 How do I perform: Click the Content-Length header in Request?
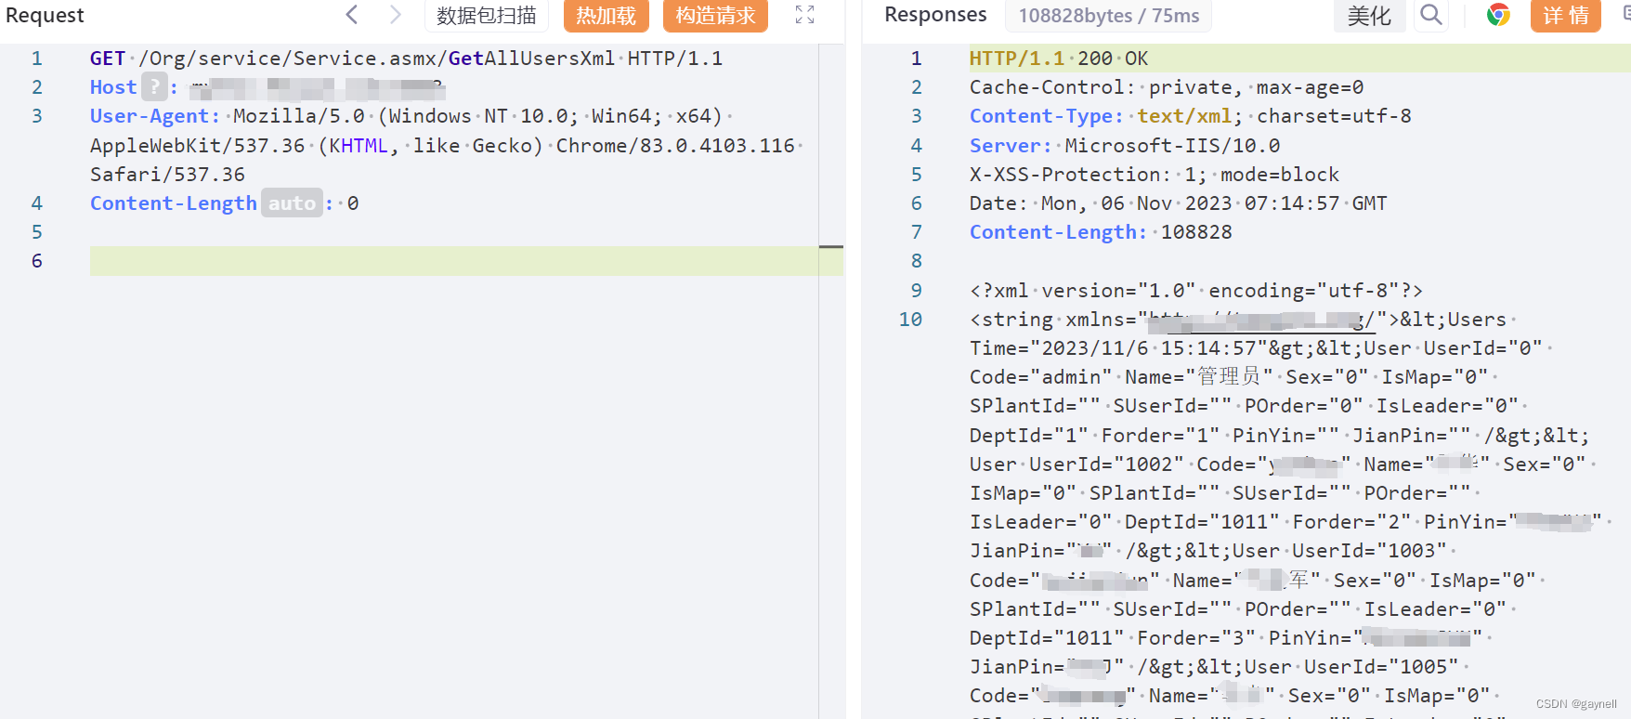pyautogui.click(x=174, y=203)
